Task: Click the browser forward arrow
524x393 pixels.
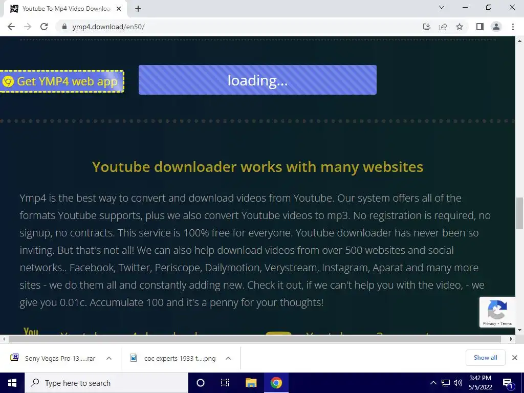Action: coord(28,27)
